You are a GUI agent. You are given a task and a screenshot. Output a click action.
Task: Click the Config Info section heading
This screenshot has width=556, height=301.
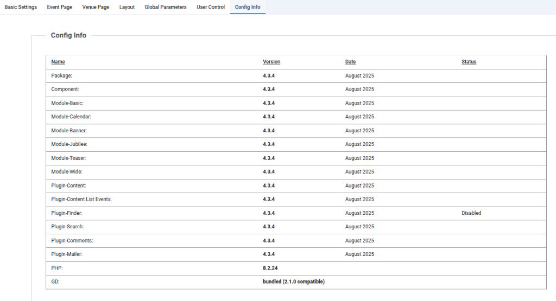[x=68, y=35]
